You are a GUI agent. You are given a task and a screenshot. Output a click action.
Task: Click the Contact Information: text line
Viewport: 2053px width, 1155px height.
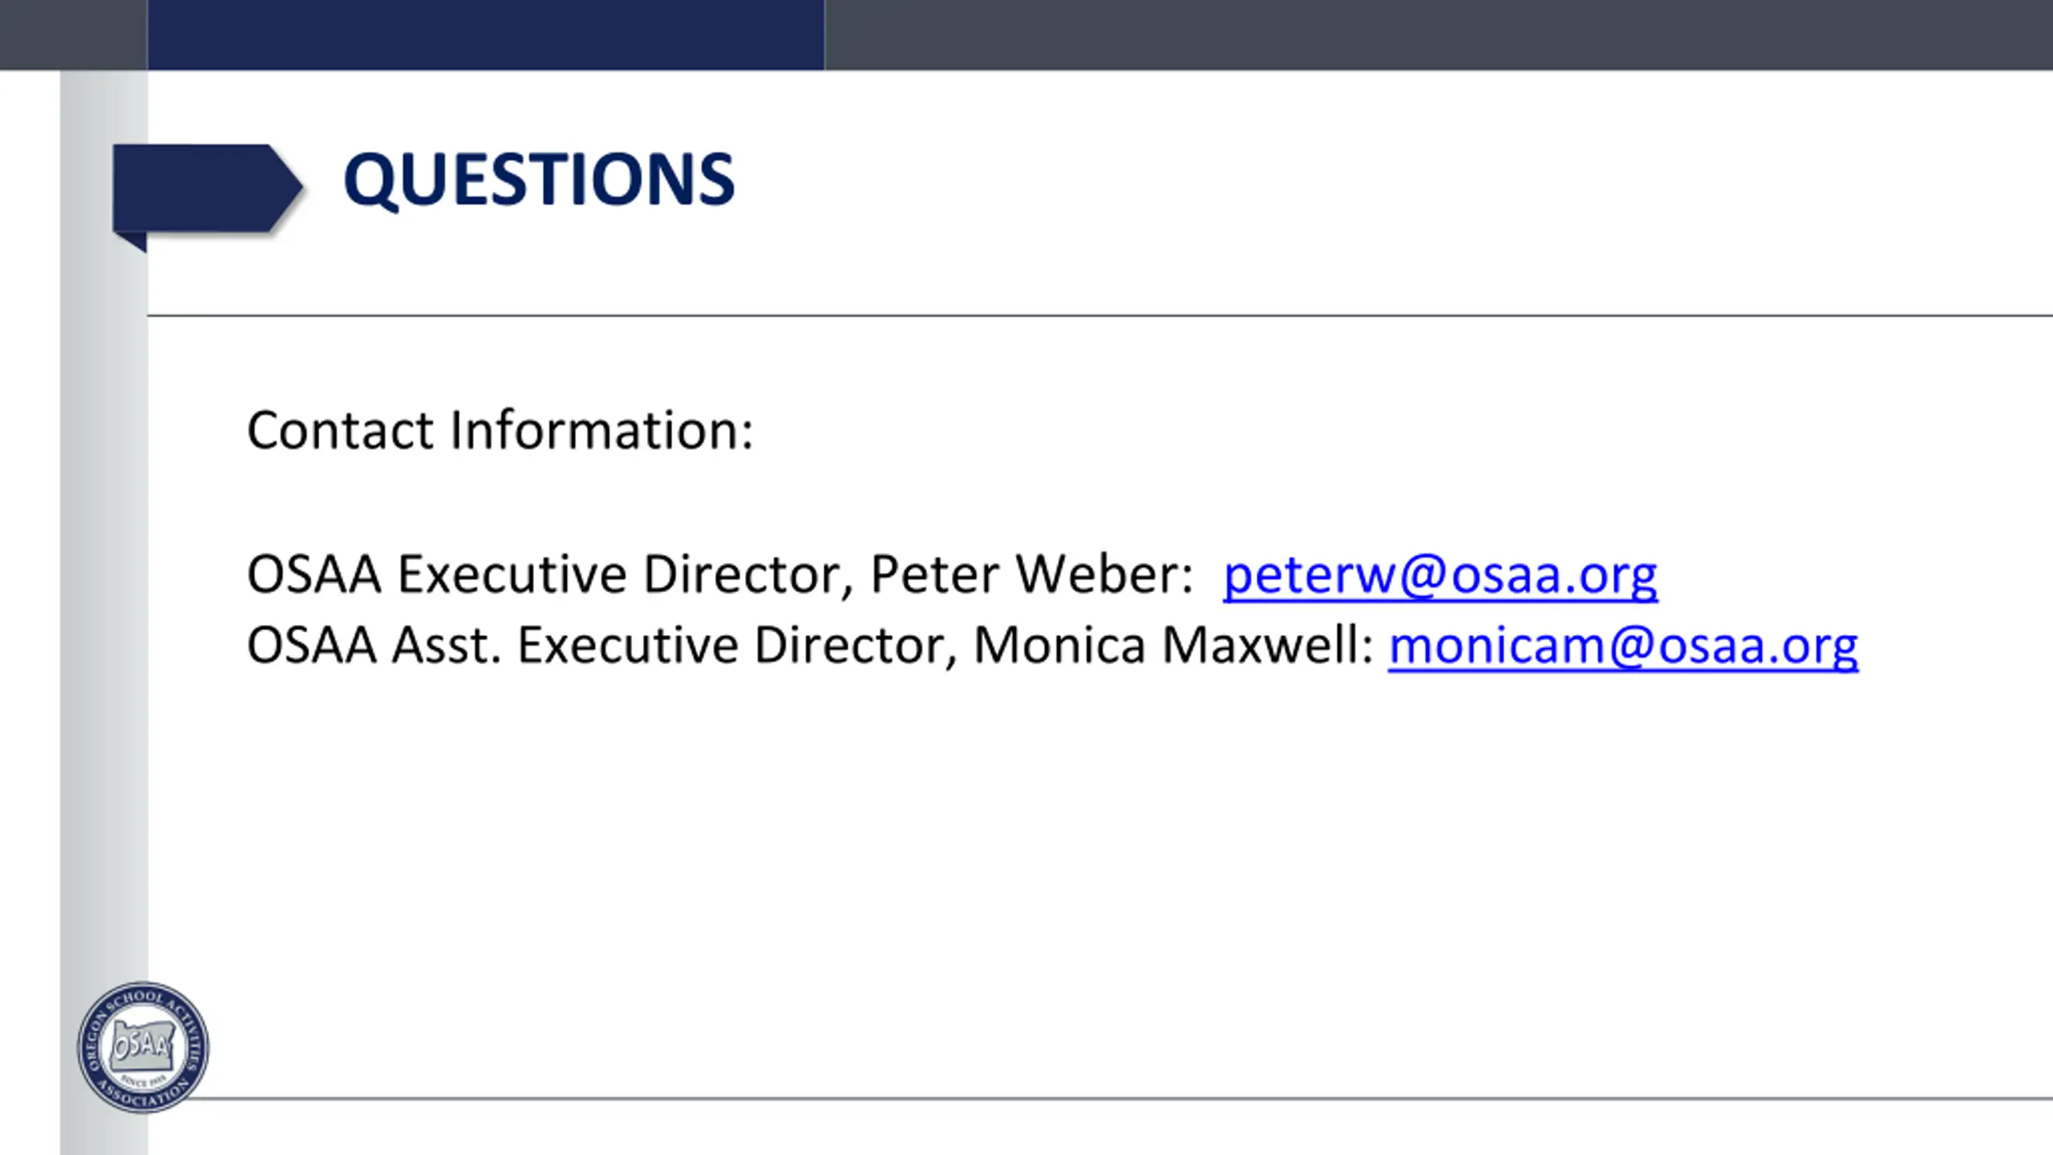pos(500,430)
